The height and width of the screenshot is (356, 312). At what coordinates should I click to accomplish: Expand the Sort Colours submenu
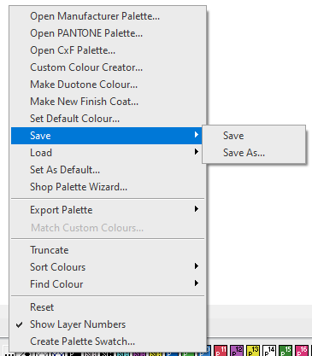pos(108,267)
